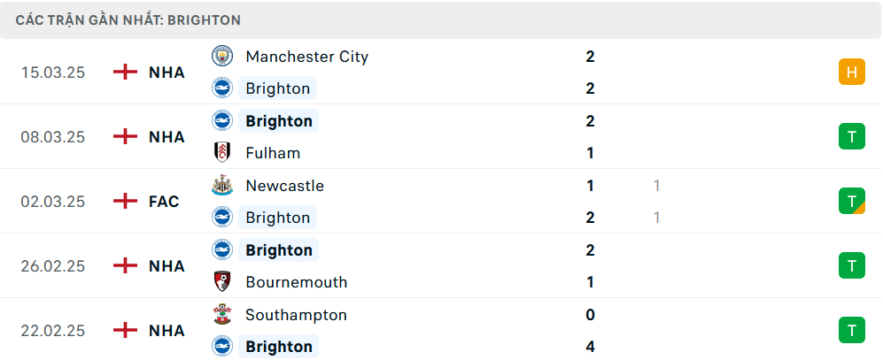Screen dimensions: 883x360
Task: Click the Southampton club crest
Action: pyautogui.click(x=222, y=314)
